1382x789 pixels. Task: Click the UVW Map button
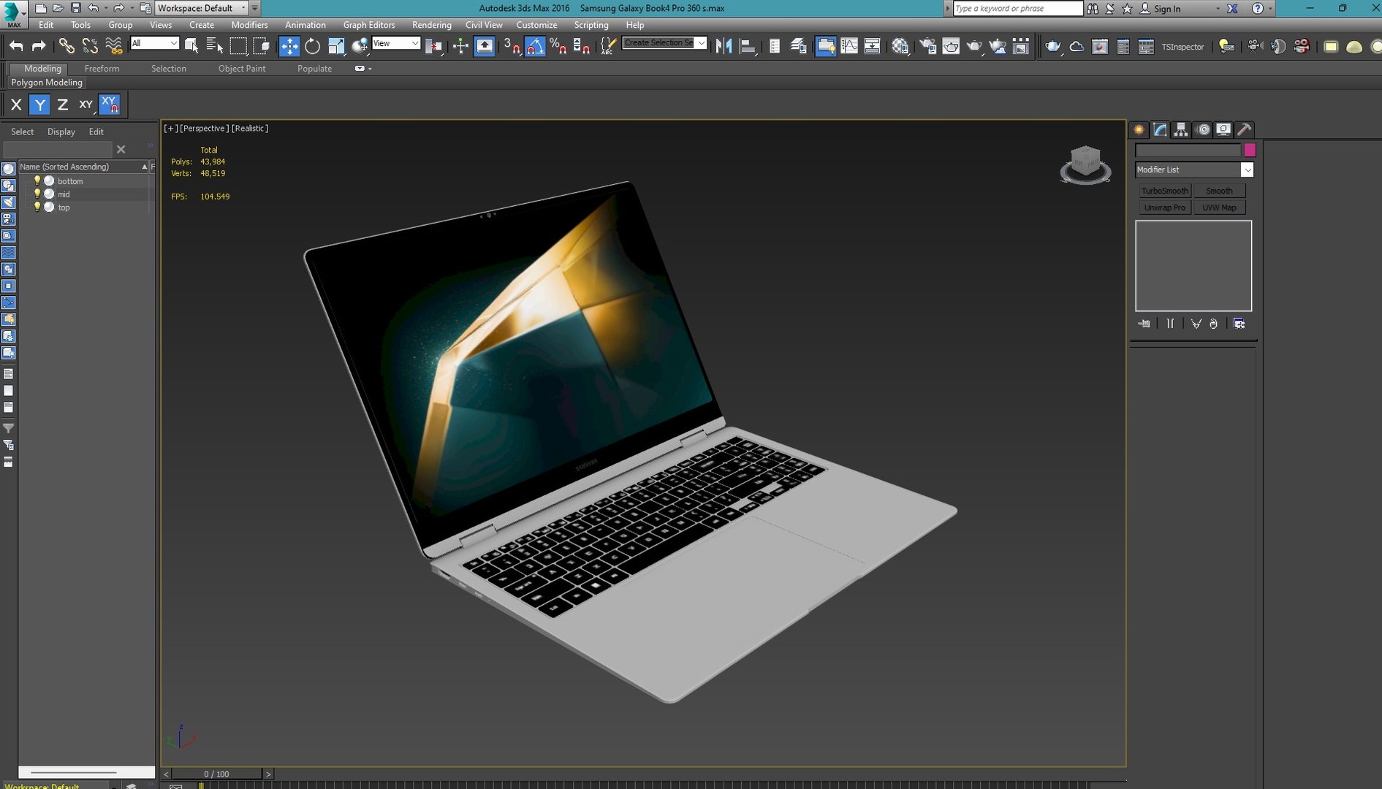(x=1220, y=207)
